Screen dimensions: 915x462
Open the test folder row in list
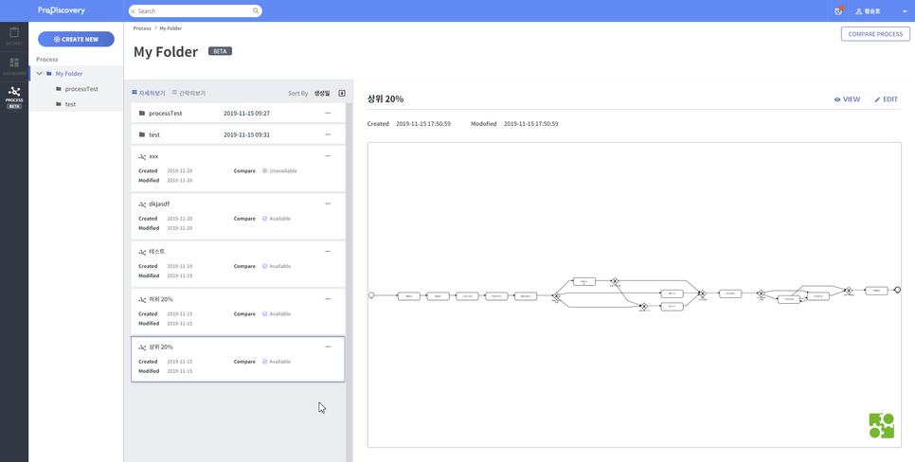238,134
